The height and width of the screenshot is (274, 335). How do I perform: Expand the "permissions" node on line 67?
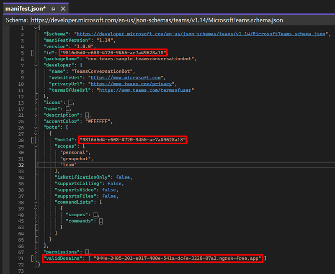point(36,252)
